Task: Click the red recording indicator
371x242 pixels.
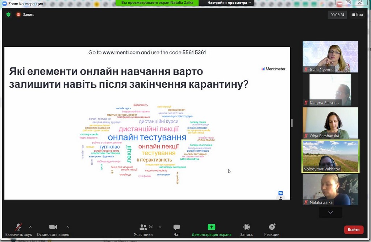Action: point(18,15)
